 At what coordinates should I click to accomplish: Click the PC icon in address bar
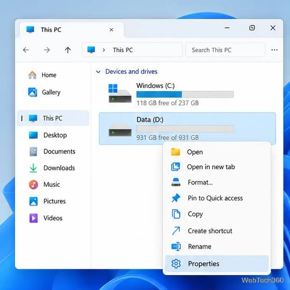(91, 50)
